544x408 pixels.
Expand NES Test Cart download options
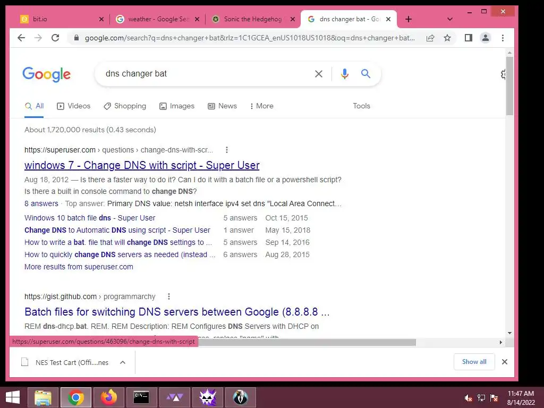[123, 362]
